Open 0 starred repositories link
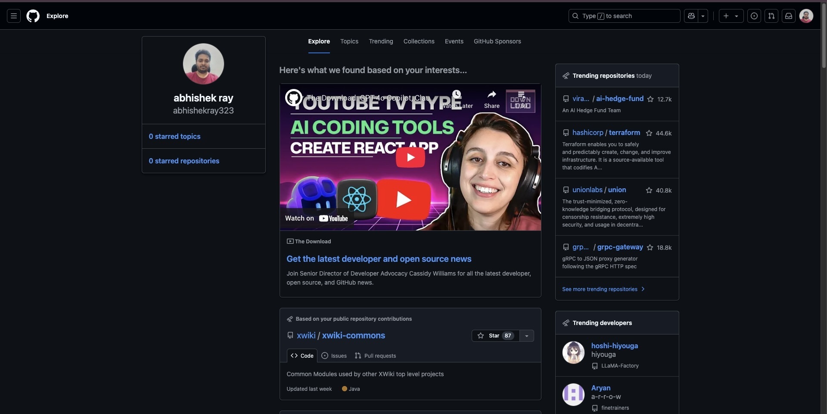The image size is (827, 414). coord(184,161)
